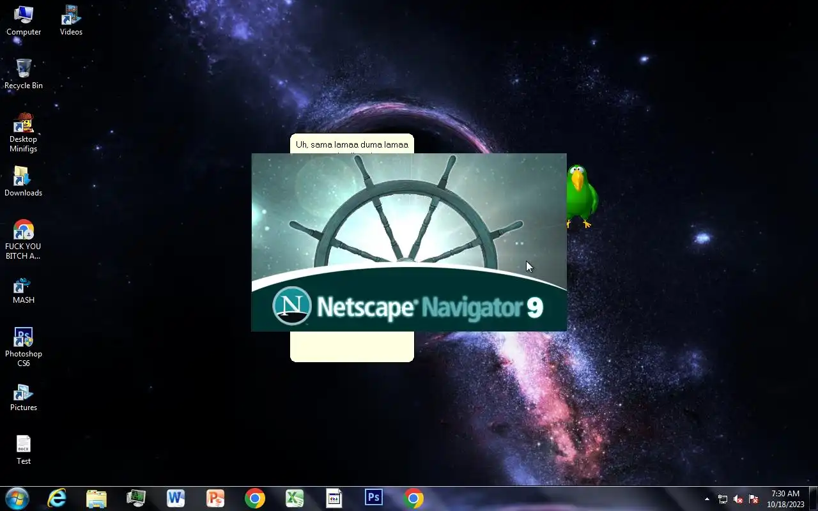Open the clock showing 7:30 AM
The image size is (818, 511).
click(x=785, y=499)
